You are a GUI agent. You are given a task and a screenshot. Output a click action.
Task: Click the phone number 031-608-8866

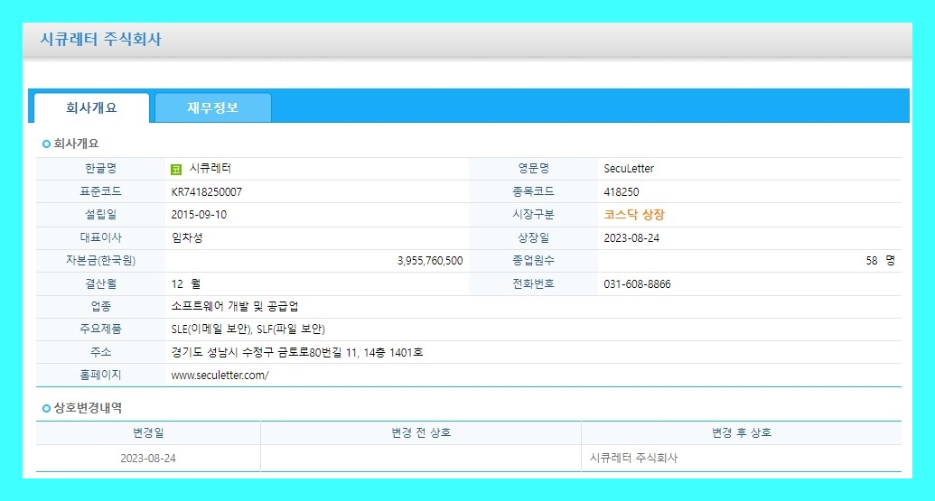[637, 283]
